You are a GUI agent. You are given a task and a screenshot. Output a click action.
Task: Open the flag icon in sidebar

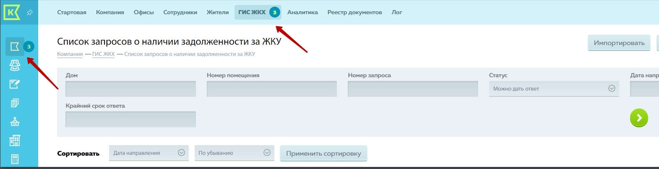pyautogui.click(x=15, y=46)
